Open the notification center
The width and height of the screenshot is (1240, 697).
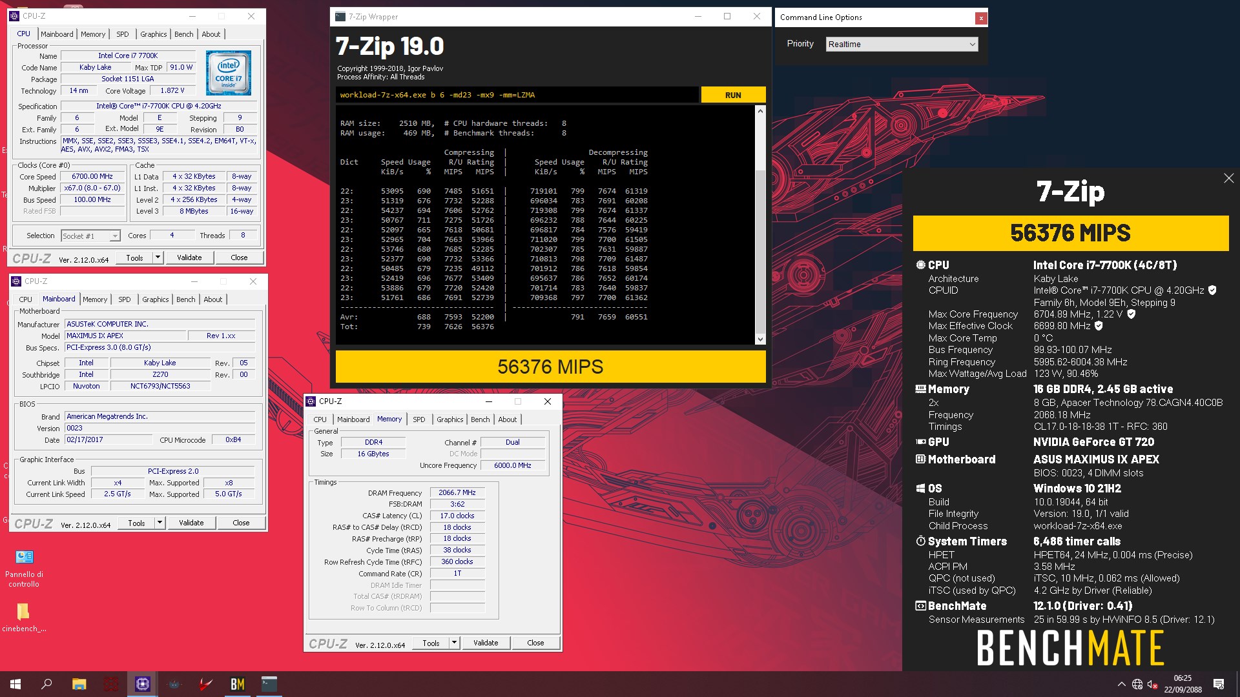(x=1219, y=684)
